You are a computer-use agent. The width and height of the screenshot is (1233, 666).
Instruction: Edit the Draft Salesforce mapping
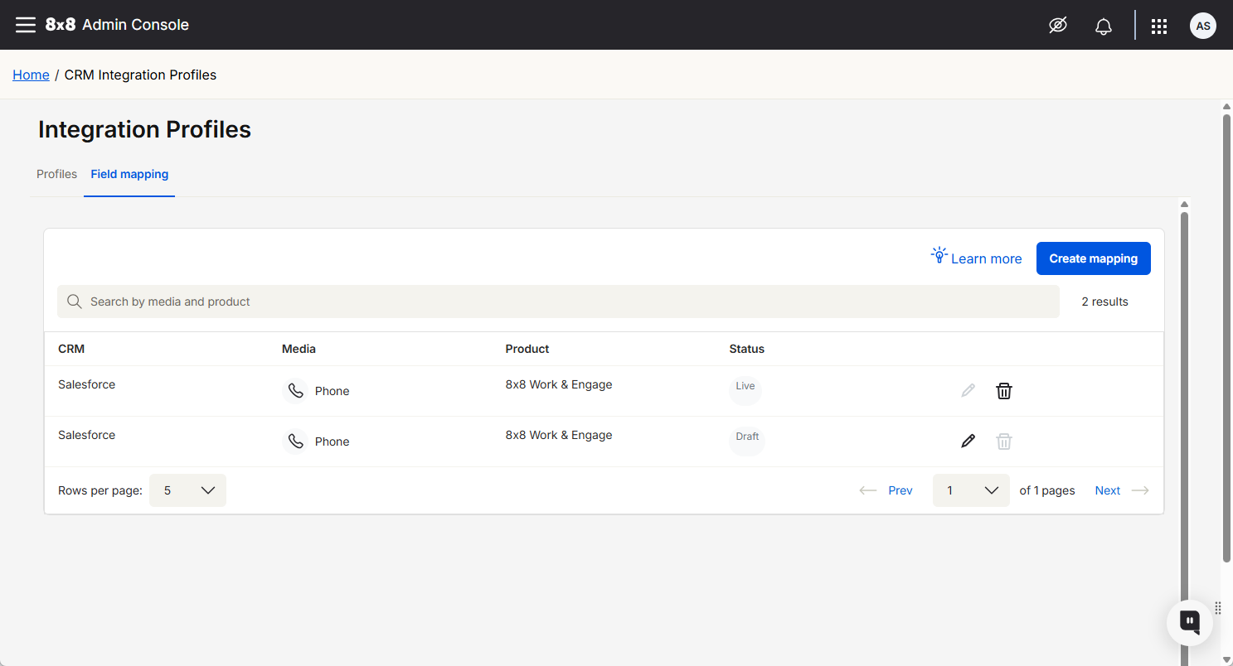point(968,442)
